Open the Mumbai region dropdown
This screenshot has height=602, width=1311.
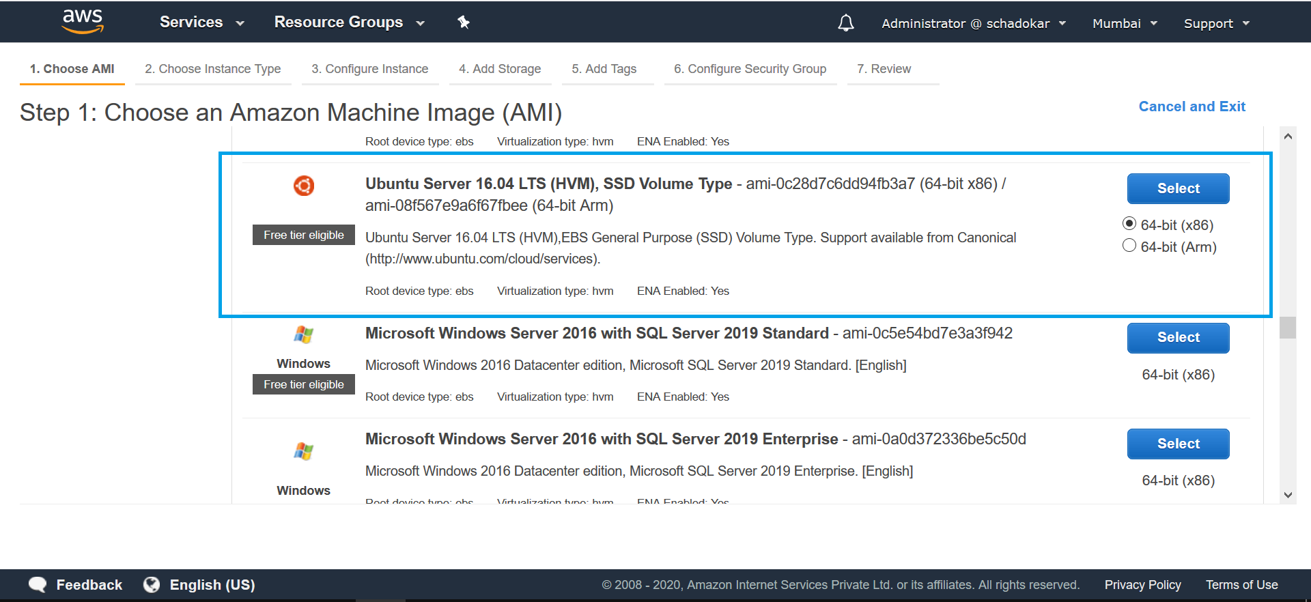[1125, 23]
